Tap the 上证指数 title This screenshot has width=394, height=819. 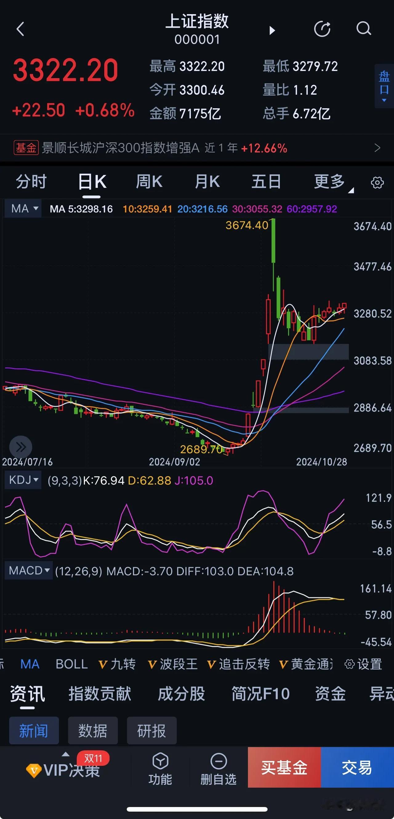tap(197, 21)
